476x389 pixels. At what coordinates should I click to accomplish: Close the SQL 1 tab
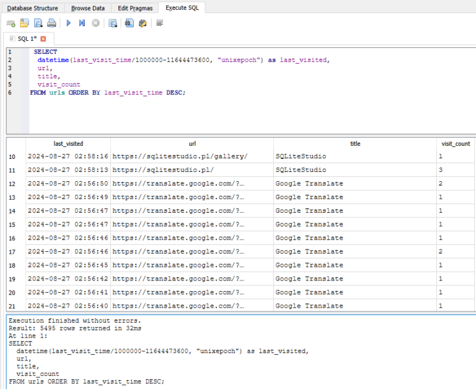[43, 38]
